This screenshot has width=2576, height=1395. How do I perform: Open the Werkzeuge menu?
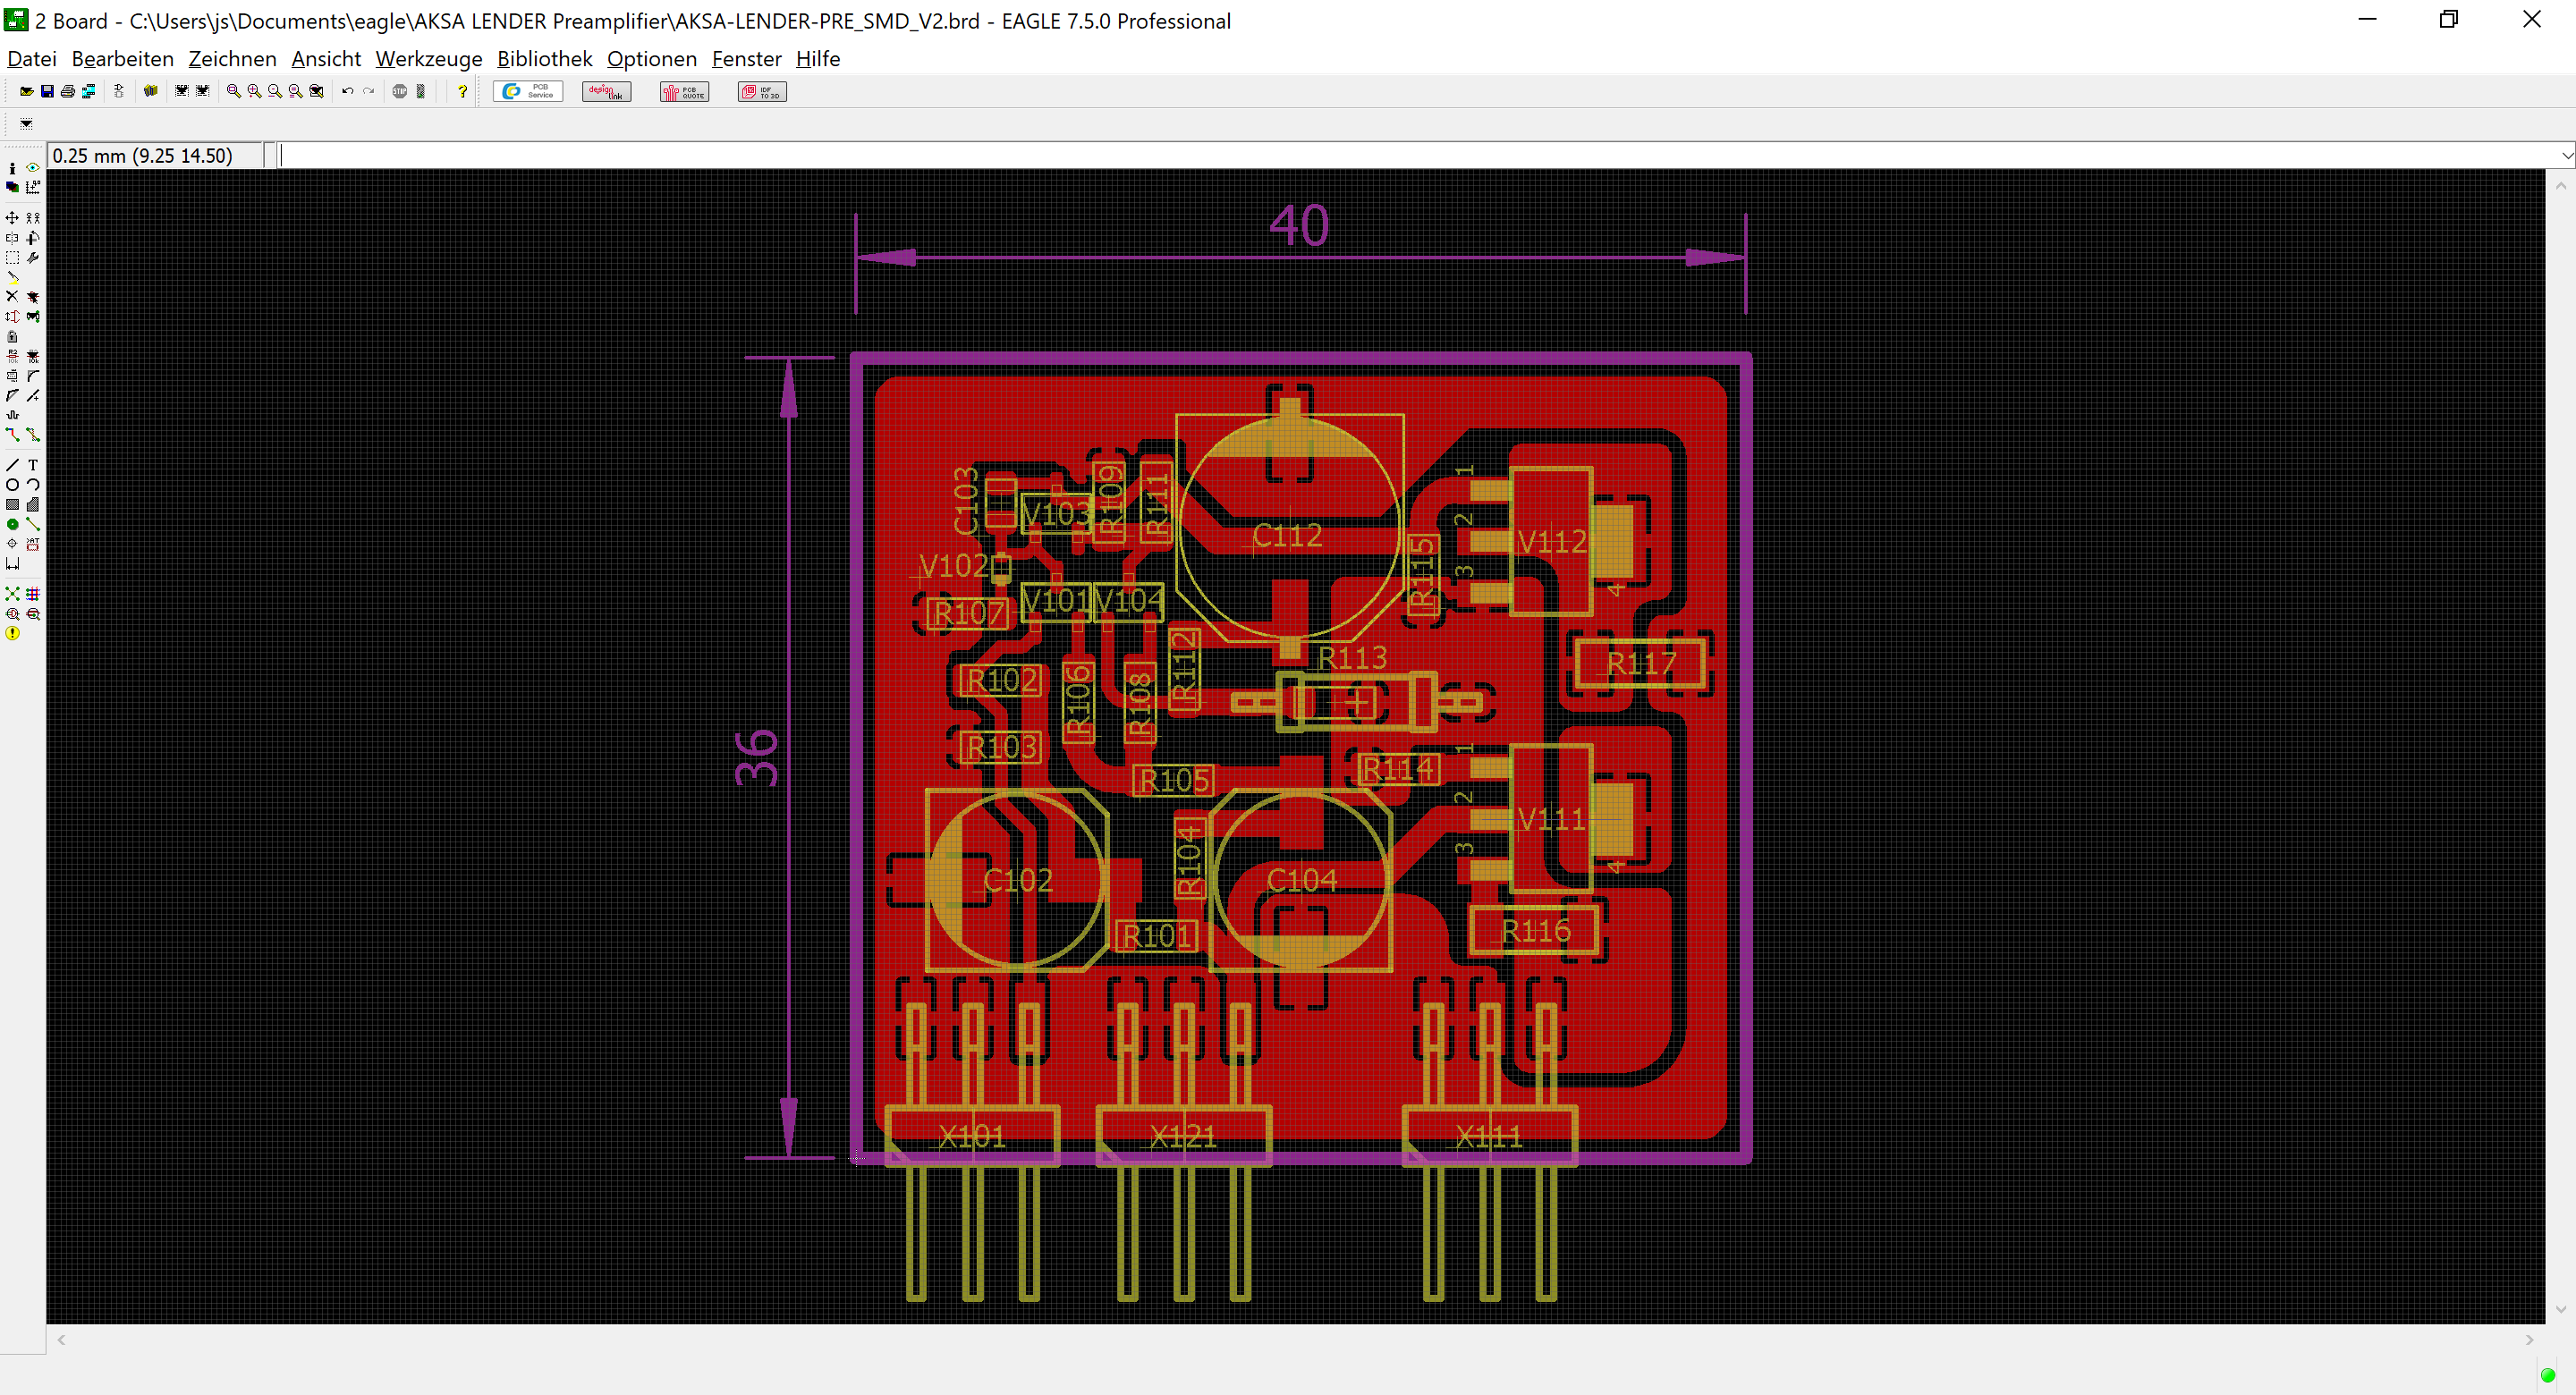click(429, 59)
